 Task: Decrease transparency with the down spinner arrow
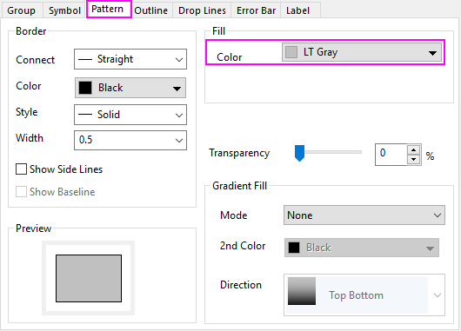coord(414,160)
